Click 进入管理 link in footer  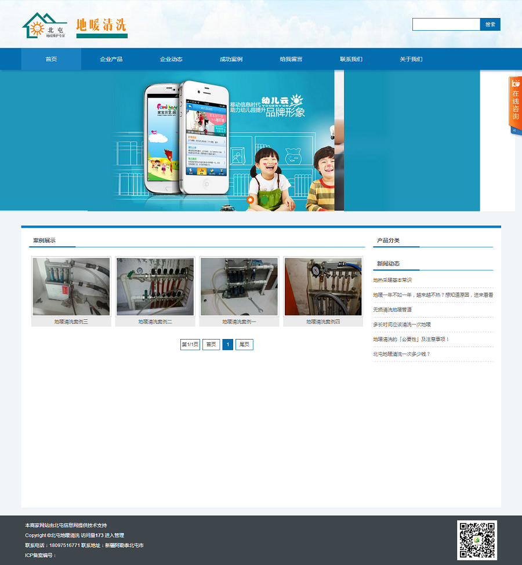pos(114,535)
